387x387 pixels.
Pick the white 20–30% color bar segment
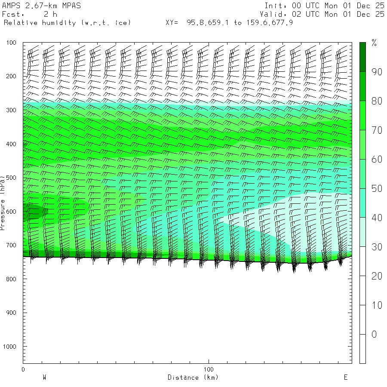coord(362,261)
